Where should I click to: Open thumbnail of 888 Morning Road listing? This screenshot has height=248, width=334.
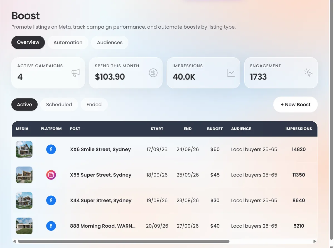click(24, 226)
